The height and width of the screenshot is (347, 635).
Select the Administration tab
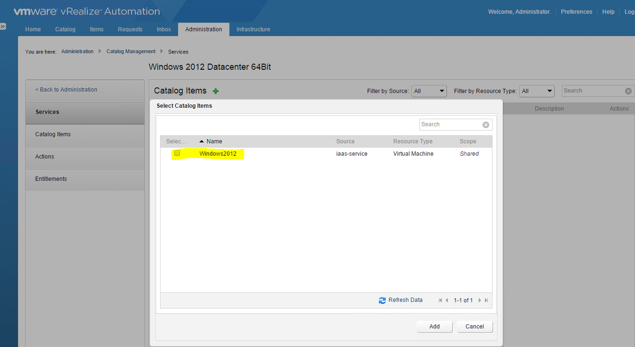point(204,29)
